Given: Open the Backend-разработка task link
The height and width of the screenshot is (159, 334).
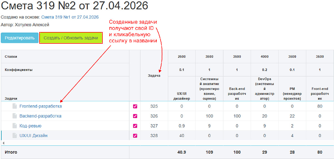Looking at the screenshot, I should [40, 116].
